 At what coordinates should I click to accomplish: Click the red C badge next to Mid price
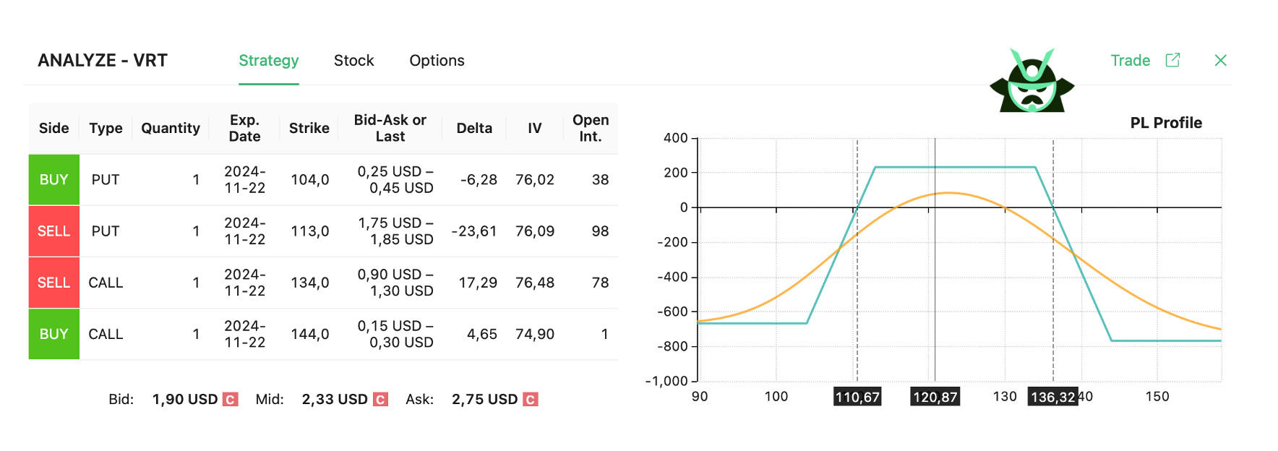pyautogui.click(x=380, y=400)
